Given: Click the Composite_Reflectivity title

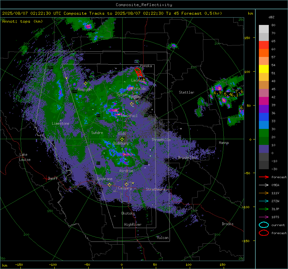Looking at the screenshot, I should click(x=144, y=5).
